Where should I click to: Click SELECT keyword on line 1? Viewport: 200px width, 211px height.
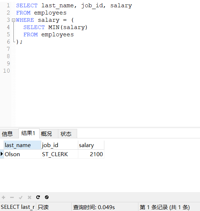pos(27,5)
